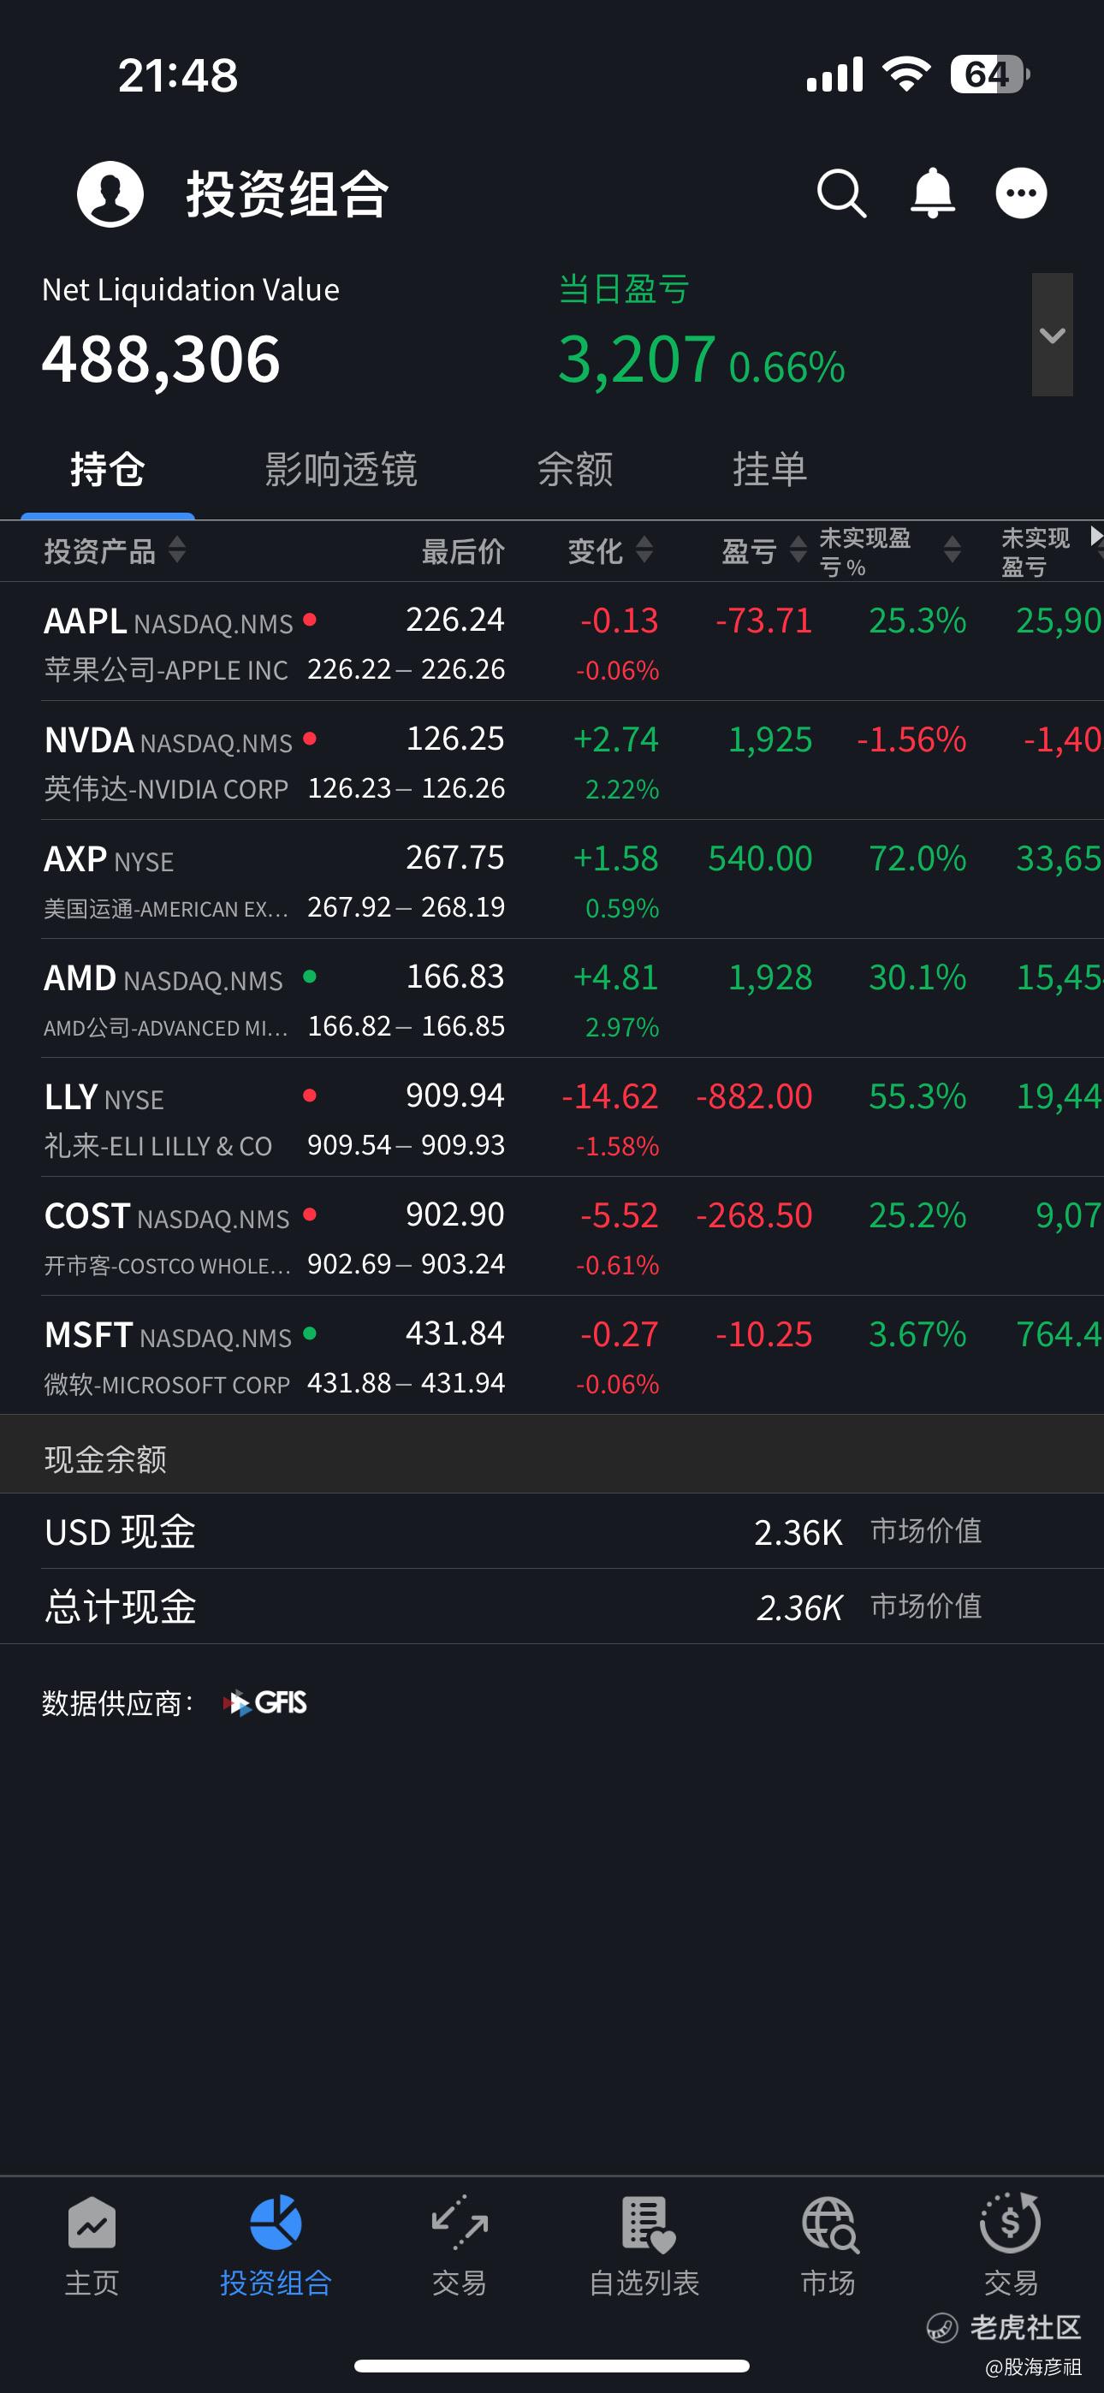Screen dimensions: 1104x2393
Task: Tap the daily P&L value 3,207
Action: tap(637, 359)
